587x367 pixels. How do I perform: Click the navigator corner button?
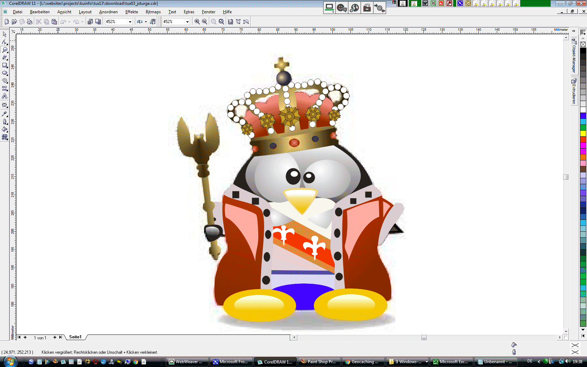coord(566,337)
